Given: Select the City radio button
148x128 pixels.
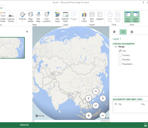Looking at the screenshot, I should point(116,104).
